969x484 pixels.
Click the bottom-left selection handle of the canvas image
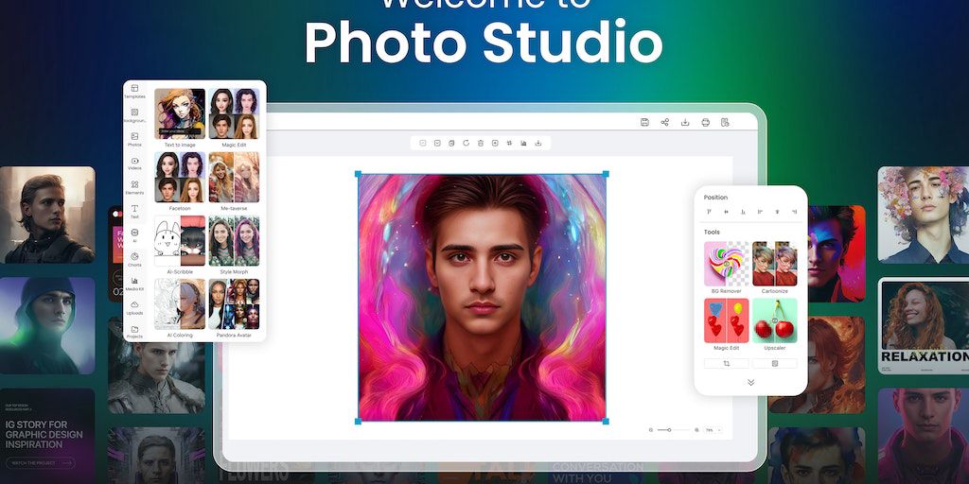[359, 421]
